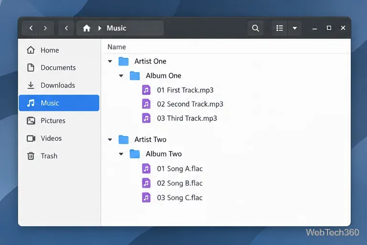
Task: Click the Pictures image icon
Action: (31, 121)
